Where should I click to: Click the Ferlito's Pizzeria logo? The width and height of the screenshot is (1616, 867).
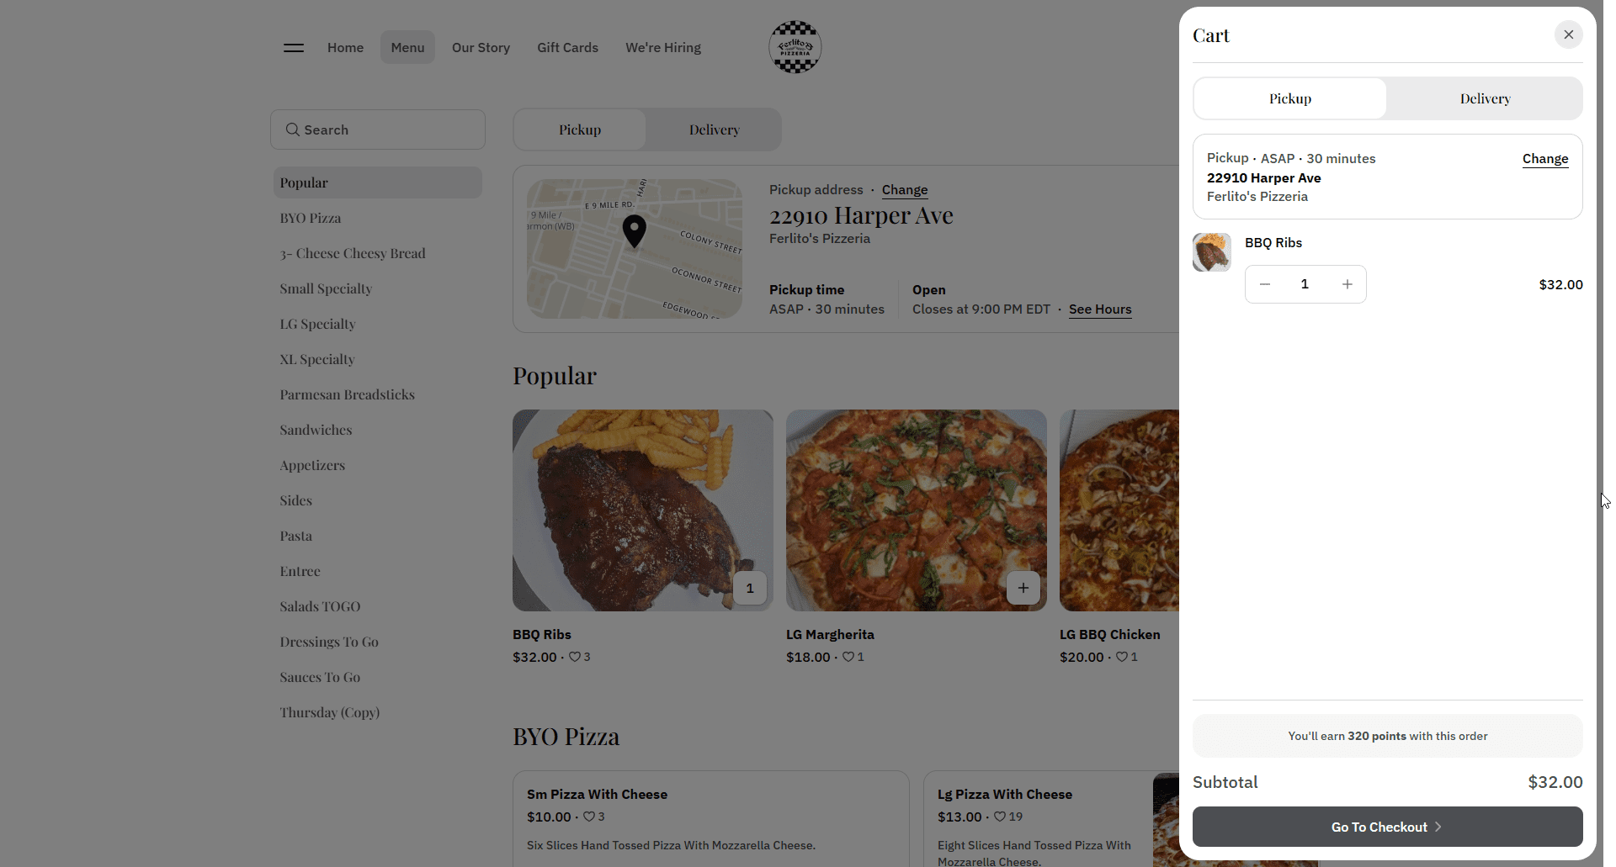795,47
